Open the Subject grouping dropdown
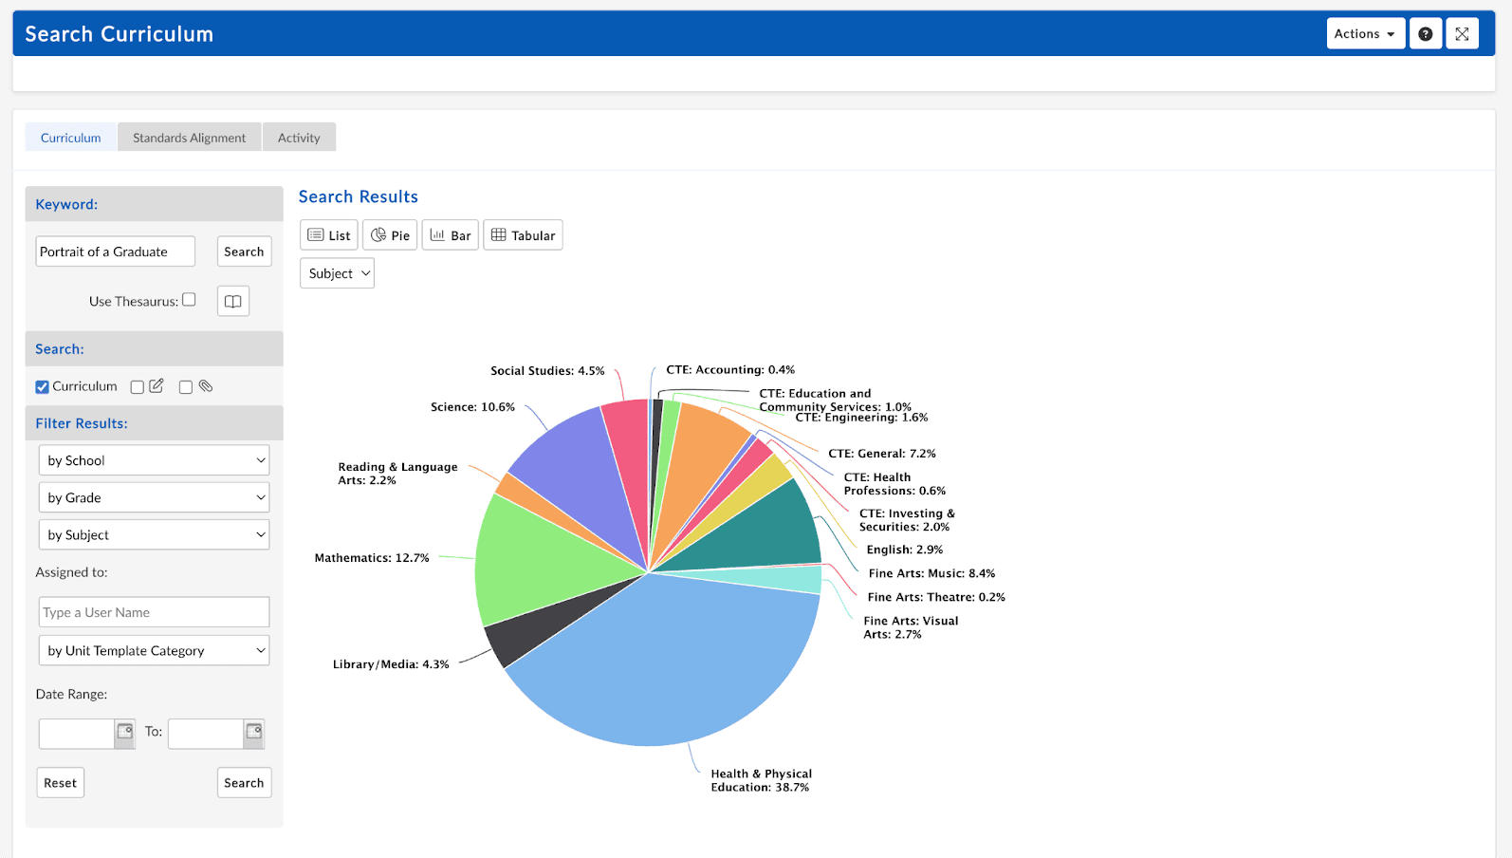1512x858 pixels. click(x=337, y=273)
